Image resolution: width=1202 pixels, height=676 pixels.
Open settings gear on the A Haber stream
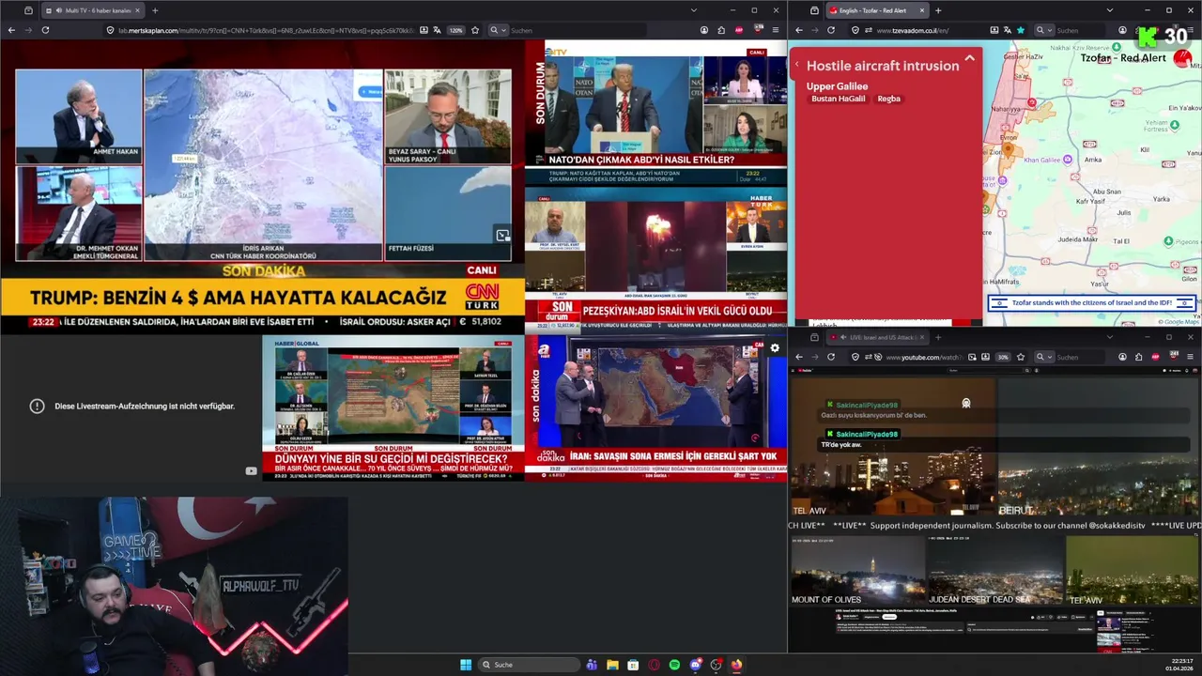(x=775, y=347)
